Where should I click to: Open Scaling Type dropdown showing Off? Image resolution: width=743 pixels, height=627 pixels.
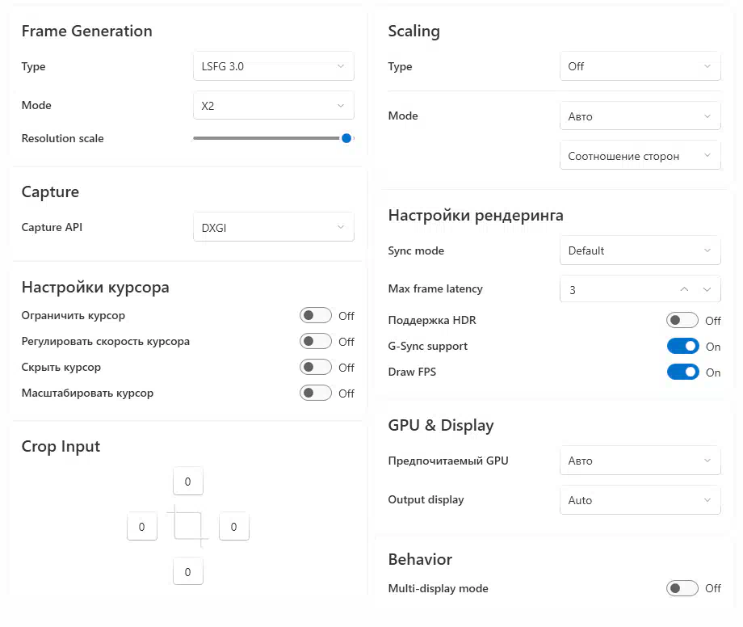pyautogui.click(x=640, y=66)
